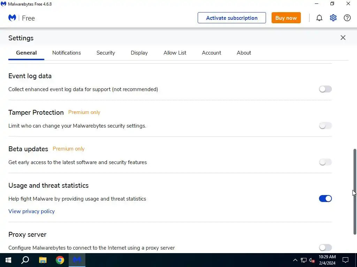Screen dimensions: 357x267
Task: Click Premium only label beside Tamper Protection
Action: pyautogui.click(x=84, y=112)
